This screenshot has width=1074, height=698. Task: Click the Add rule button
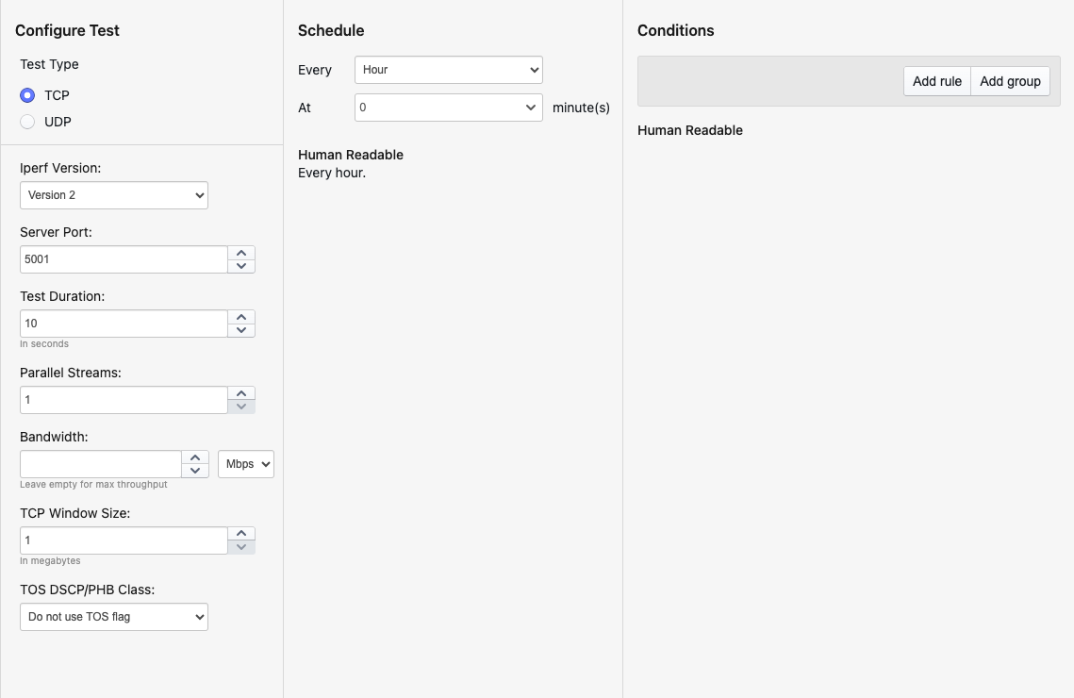point(936,81)
